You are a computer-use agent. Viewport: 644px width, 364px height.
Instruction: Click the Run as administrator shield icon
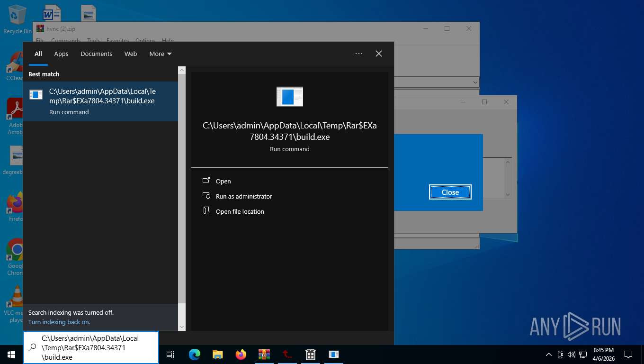206,196
